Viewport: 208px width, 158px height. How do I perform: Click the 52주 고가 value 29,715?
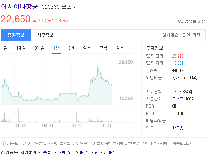point(178,56)
